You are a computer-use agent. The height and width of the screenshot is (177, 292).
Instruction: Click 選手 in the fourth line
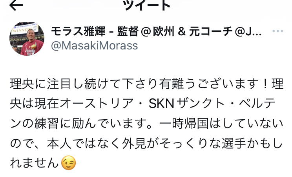[234, 143]
